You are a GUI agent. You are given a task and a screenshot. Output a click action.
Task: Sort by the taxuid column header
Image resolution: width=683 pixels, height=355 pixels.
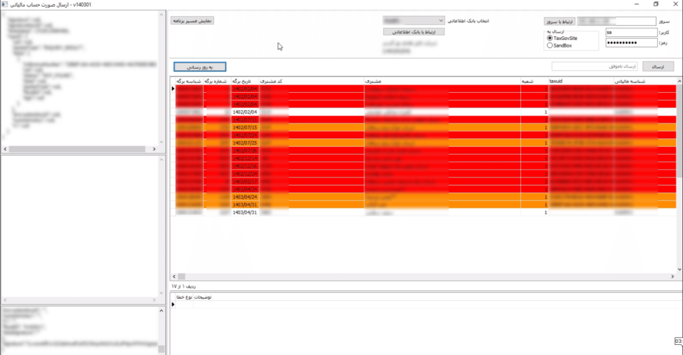[579, 81]
